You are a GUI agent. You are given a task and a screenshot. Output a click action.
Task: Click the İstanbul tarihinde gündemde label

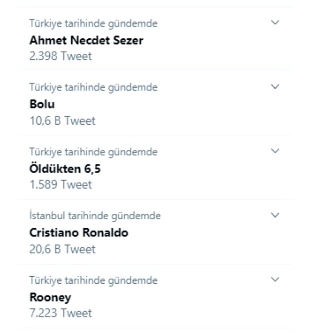pyautogui.click(x=95, y=216)
